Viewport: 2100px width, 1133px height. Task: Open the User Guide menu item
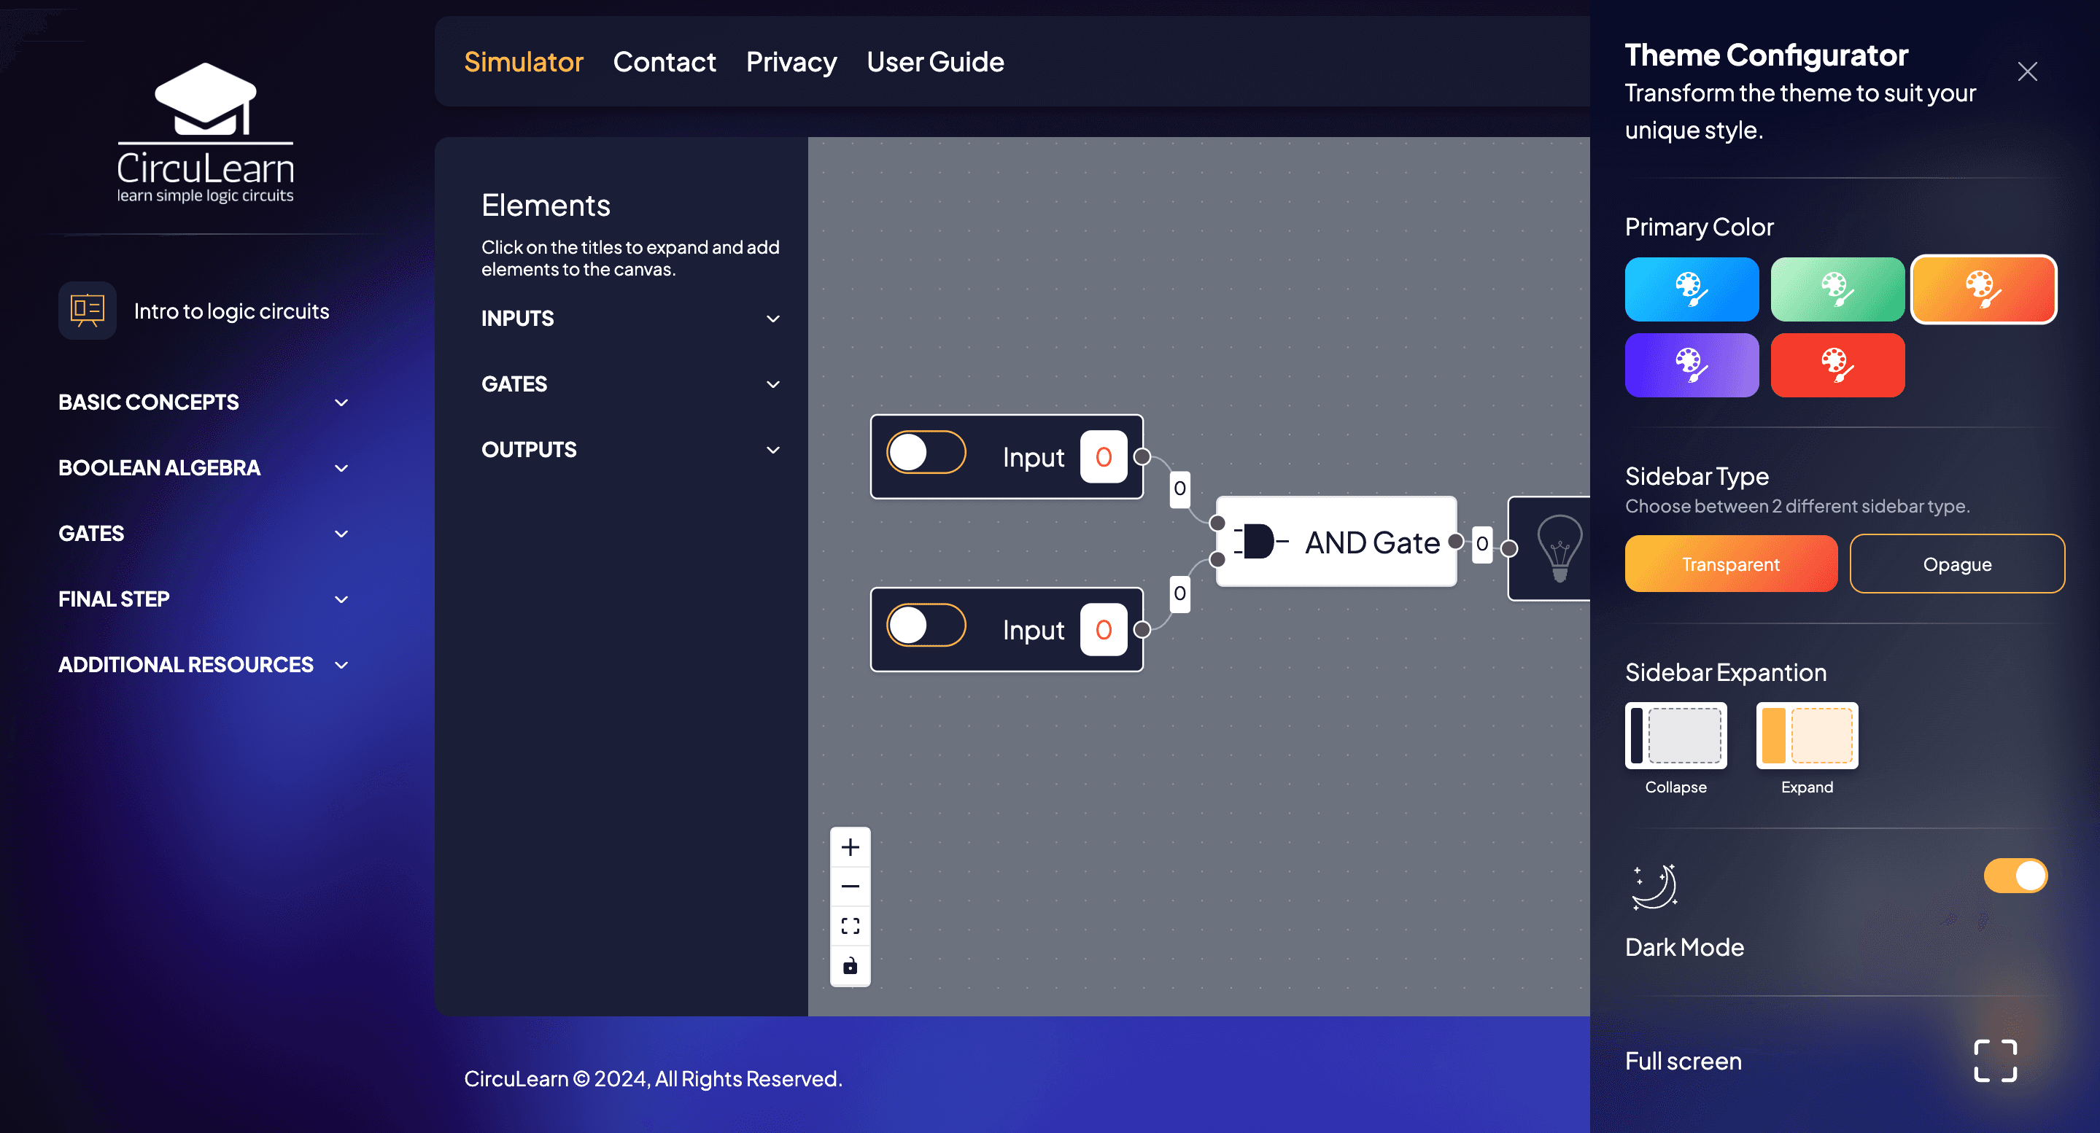pyautogui.click(x=935, y=60)
